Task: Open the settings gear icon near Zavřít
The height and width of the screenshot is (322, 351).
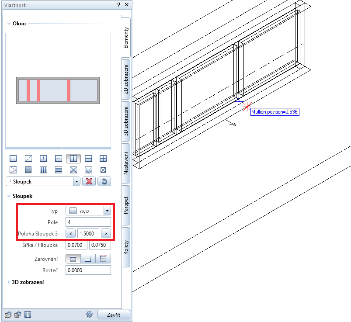Action: [89, 315]
